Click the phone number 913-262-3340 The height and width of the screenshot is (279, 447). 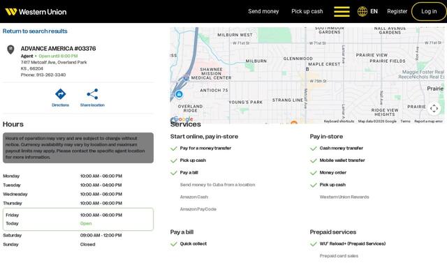point(51,75)
